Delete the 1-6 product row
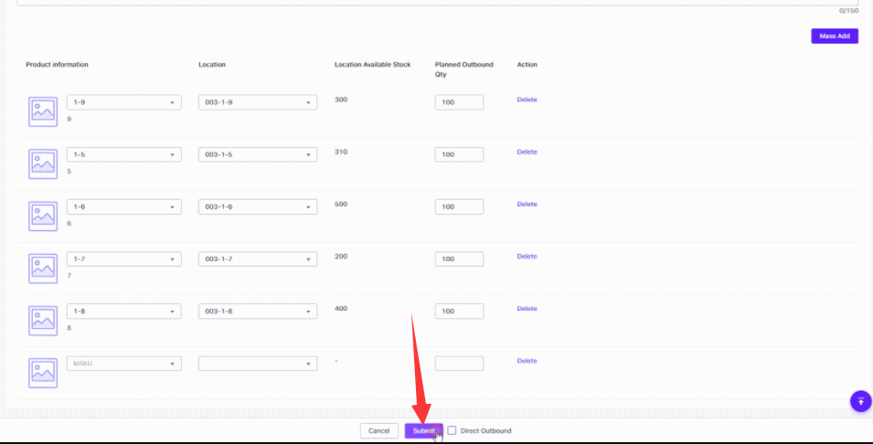This screenshot has height=444, width=873. (x=527, y=205)
